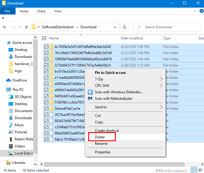Open the Quick Access Toolbar customize dropdown
Screen dimensions: 204x173
(3, 18)
